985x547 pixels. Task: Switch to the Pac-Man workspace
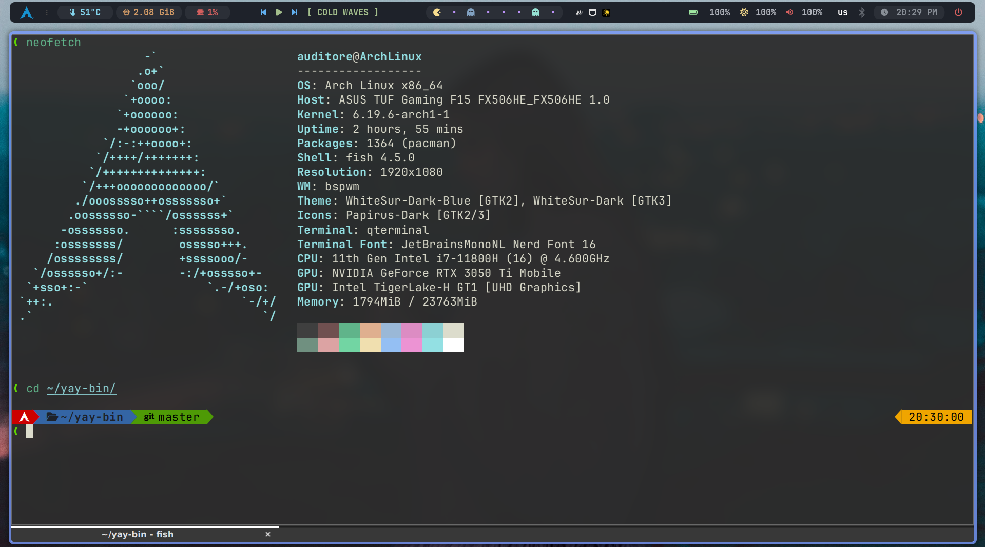437,12
